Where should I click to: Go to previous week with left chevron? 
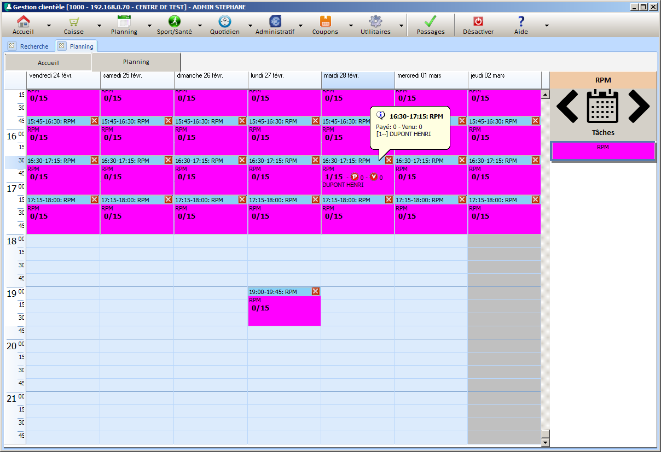[x=567, y=106]
